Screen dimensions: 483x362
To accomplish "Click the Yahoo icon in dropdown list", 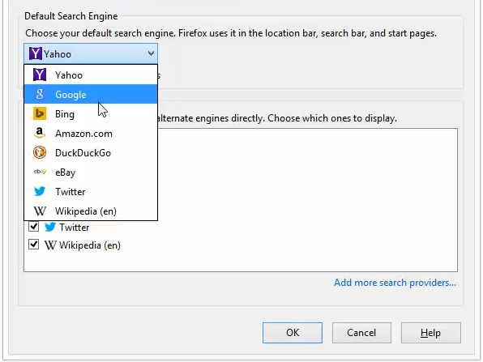I will click(x=40, y=75).
